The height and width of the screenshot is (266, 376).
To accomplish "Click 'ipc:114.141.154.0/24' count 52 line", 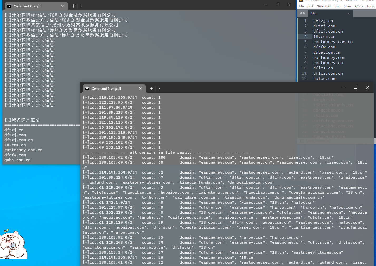I will tap(225, 172).
